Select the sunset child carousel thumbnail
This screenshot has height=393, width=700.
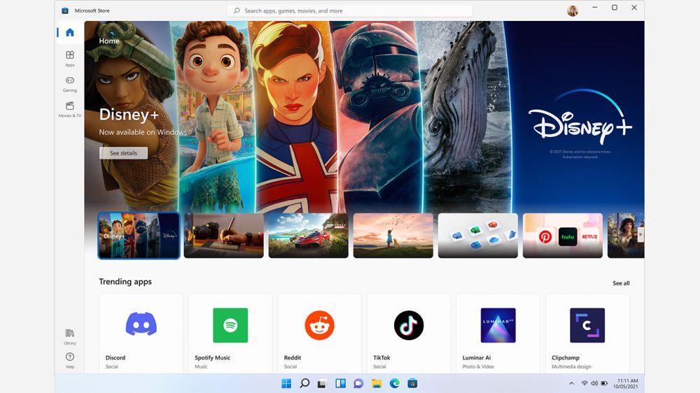(x=393, y=236)
